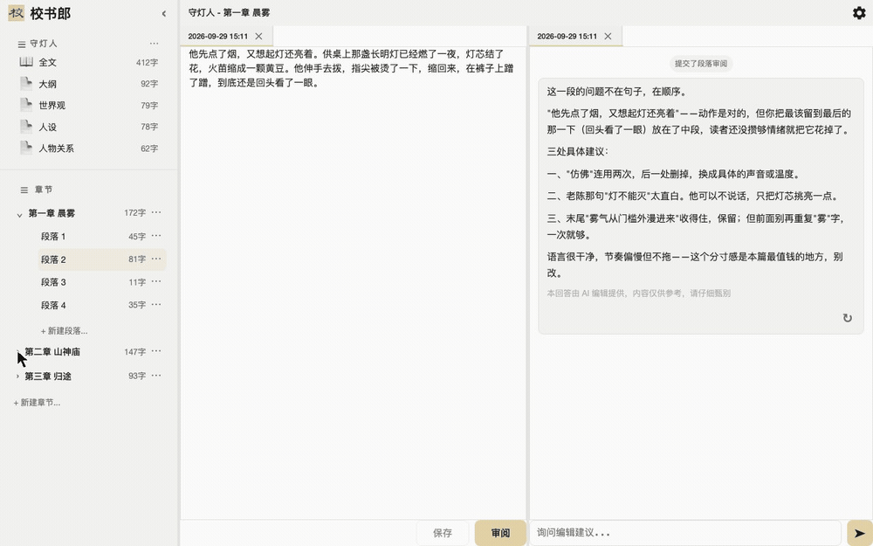Screen dimensions: 873x546
Task: Click the 守灯人 book title
Action: [44, 44]
